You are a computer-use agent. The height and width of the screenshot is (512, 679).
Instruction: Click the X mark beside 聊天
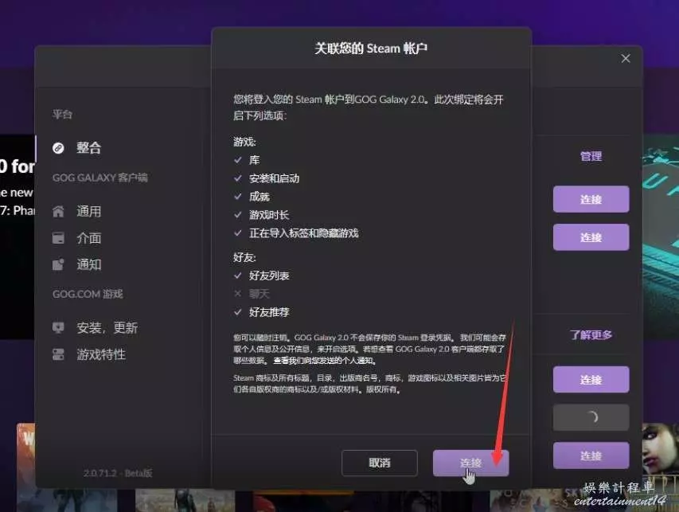(x=237, y=294)
